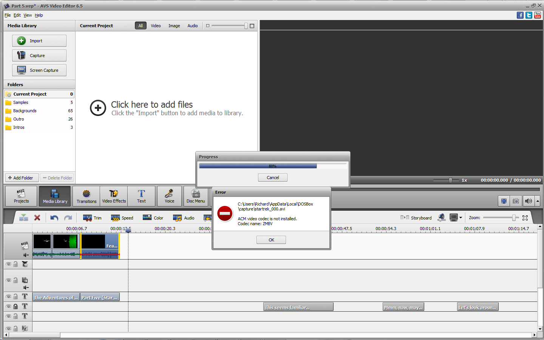Viewport: 544px width, 340px height.
Task: Click the Import media button
Action: [x=39, y=41]
